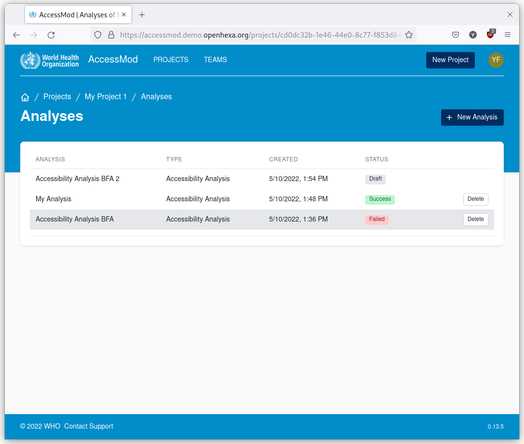The height and width of the screenshot is (444, 524).
Task: Open a new browser tab
Action: click(142, 15)
